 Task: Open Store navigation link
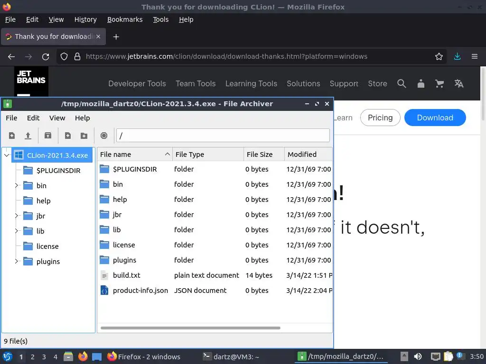tap(377, 83)
